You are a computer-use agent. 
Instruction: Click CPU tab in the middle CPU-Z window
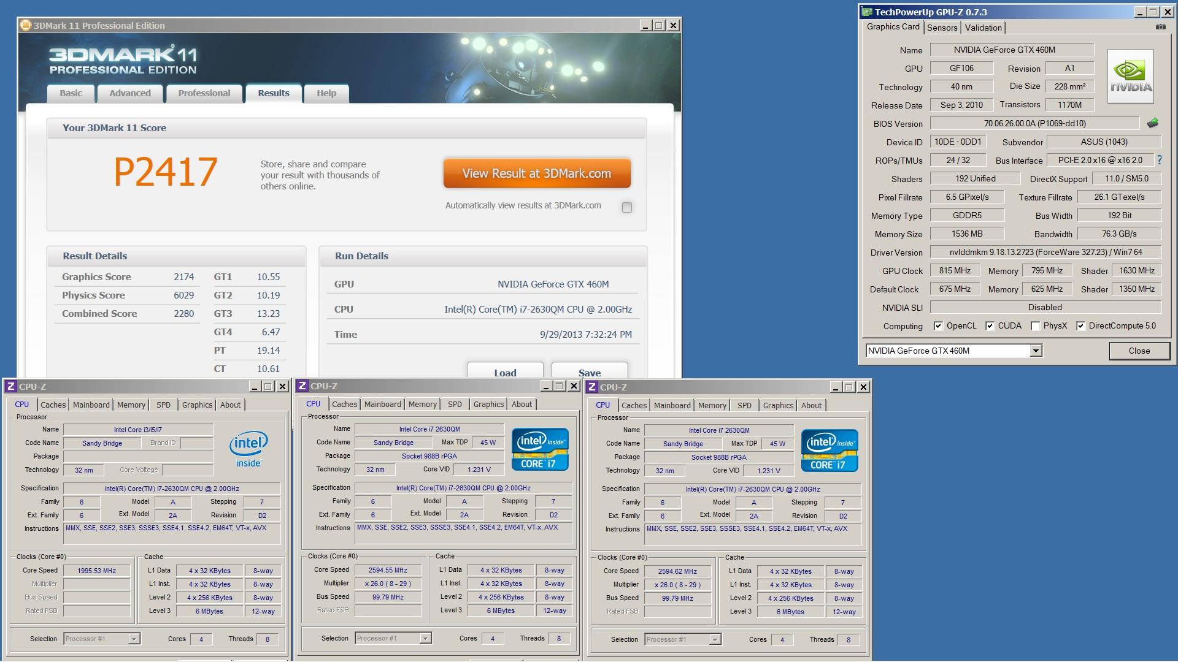[313, 403]
